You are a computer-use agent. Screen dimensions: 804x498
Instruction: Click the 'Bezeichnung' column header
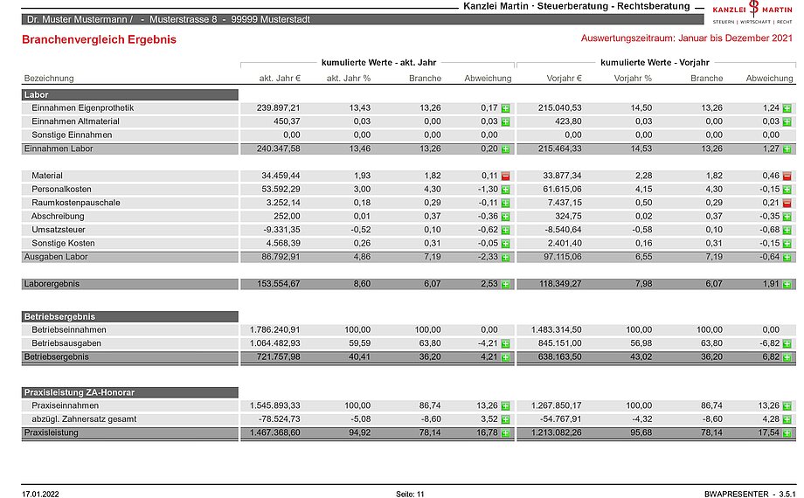click(x=49, y=79)
